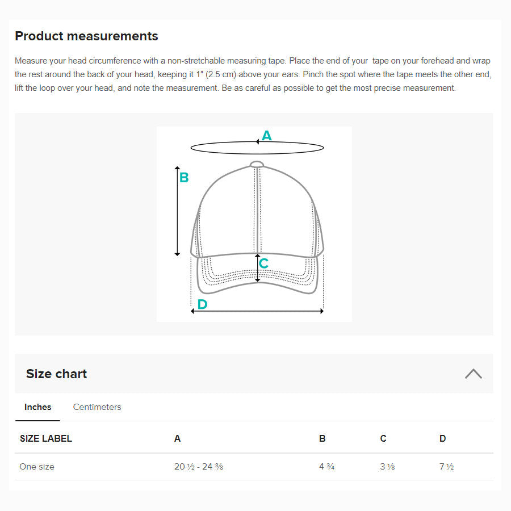Collapse the Size chart chevron arrow
Viewport: 511px width, 511px height.
pyautogui.click(x=473, y=374)
